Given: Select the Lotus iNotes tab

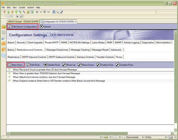Looking at the screenshot, I should click(x=98, y=42).
